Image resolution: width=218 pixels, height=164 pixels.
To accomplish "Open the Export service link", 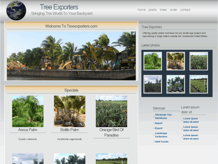I will [159, 128].
